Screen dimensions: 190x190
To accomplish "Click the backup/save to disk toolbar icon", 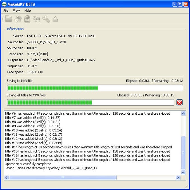I will point(27,19).
